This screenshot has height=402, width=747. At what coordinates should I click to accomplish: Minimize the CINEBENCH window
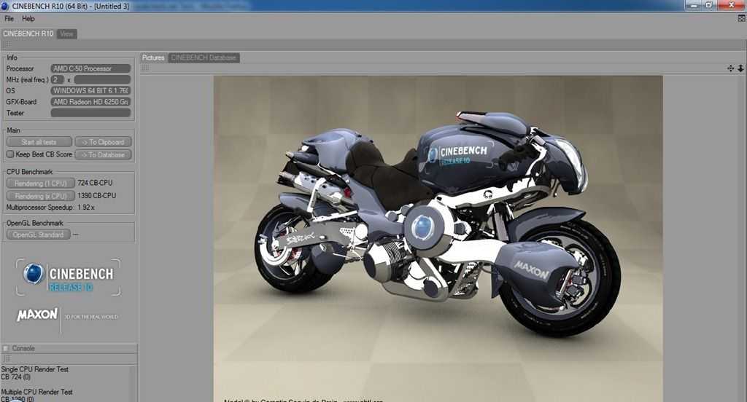click(694, 5)
